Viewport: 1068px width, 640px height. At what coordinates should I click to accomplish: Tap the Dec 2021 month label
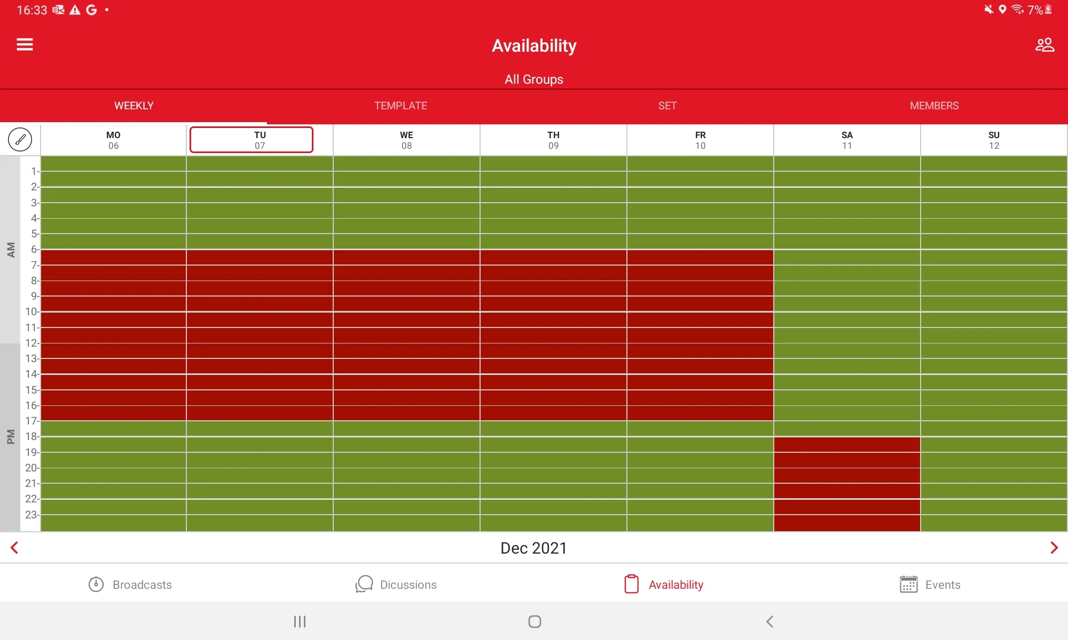pyautogui.click(x=534, y=548)
